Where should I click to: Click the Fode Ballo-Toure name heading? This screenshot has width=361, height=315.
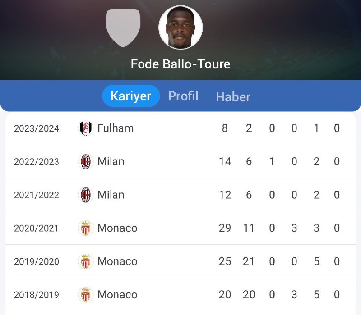tap(180, 64)
